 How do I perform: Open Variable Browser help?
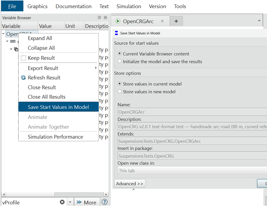click(x=104, y=202)
